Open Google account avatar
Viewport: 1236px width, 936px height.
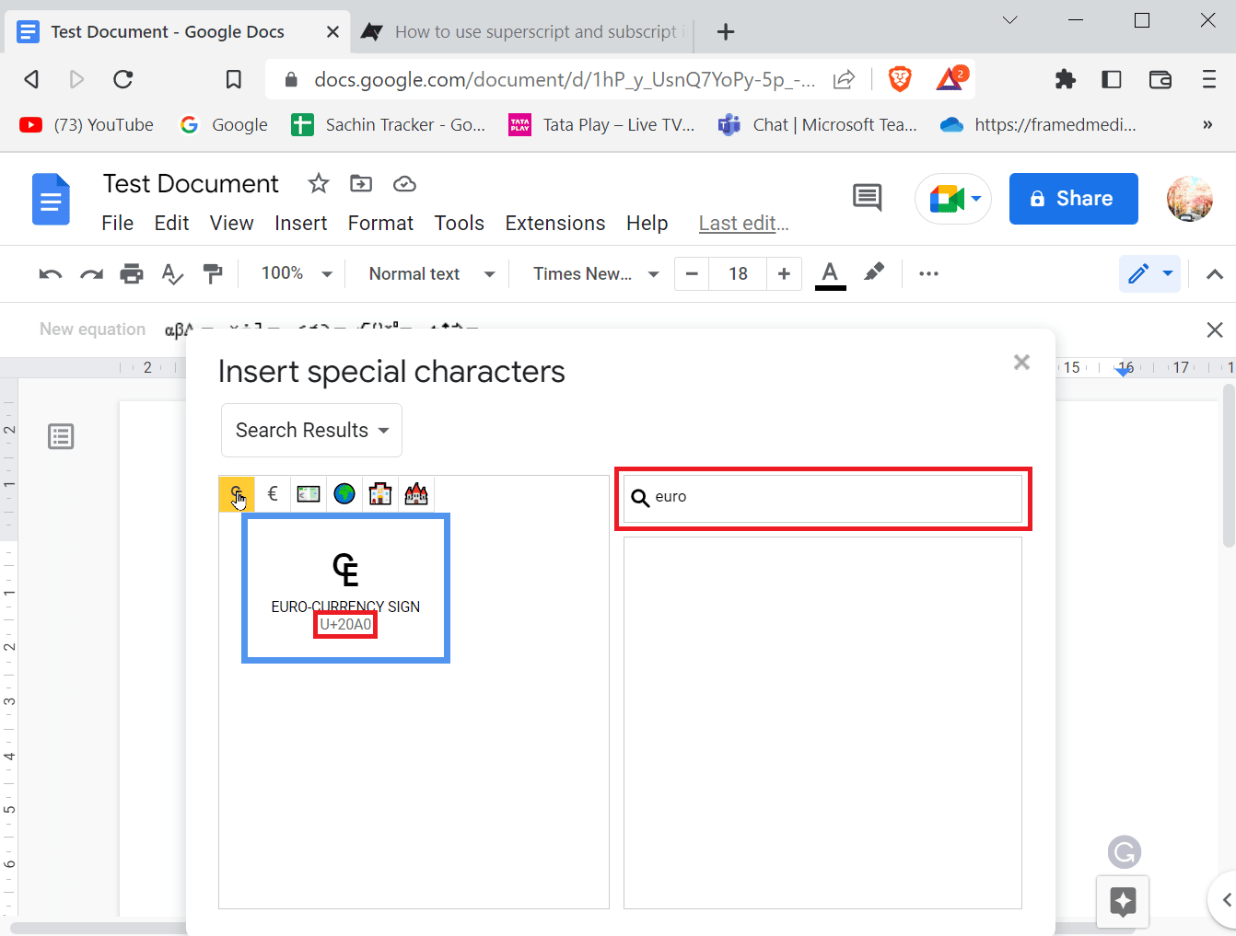[x=1189, y=199]
